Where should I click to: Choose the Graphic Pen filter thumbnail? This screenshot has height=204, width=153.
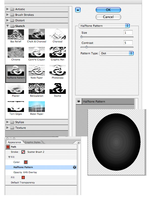[58, 52]
